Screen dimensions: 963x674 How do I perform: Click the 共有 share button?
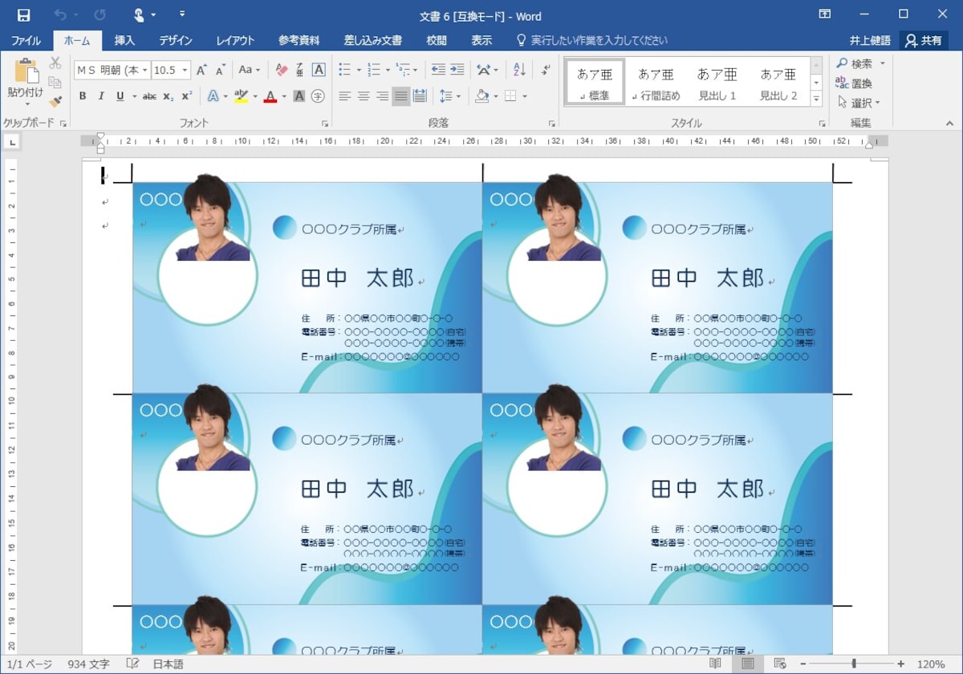pyautogui.click(x=923, y=40)
